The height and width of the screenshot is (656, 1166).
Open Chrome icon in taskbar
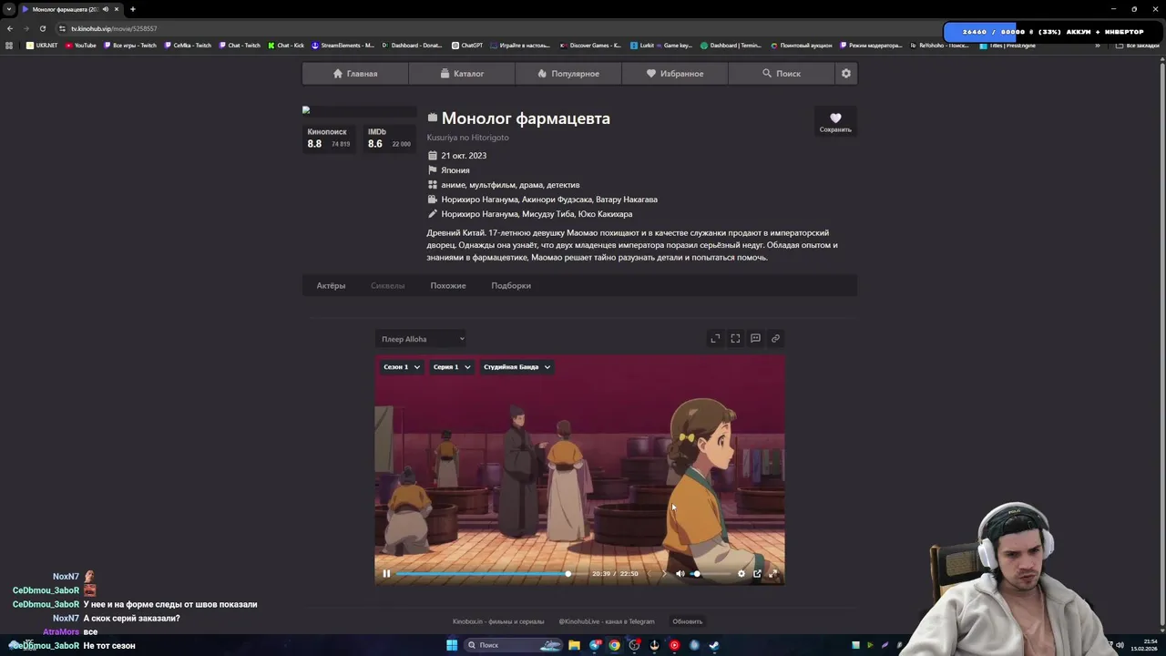(x=615, y=645)
